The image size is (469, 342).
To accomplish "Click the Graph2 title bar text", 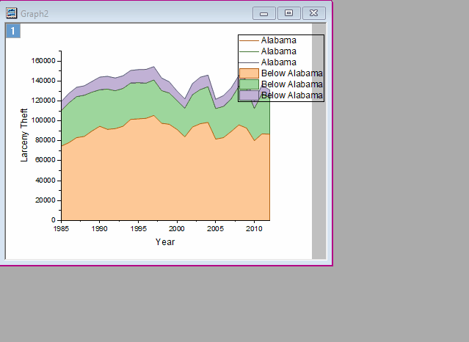I will click(34, 12).
